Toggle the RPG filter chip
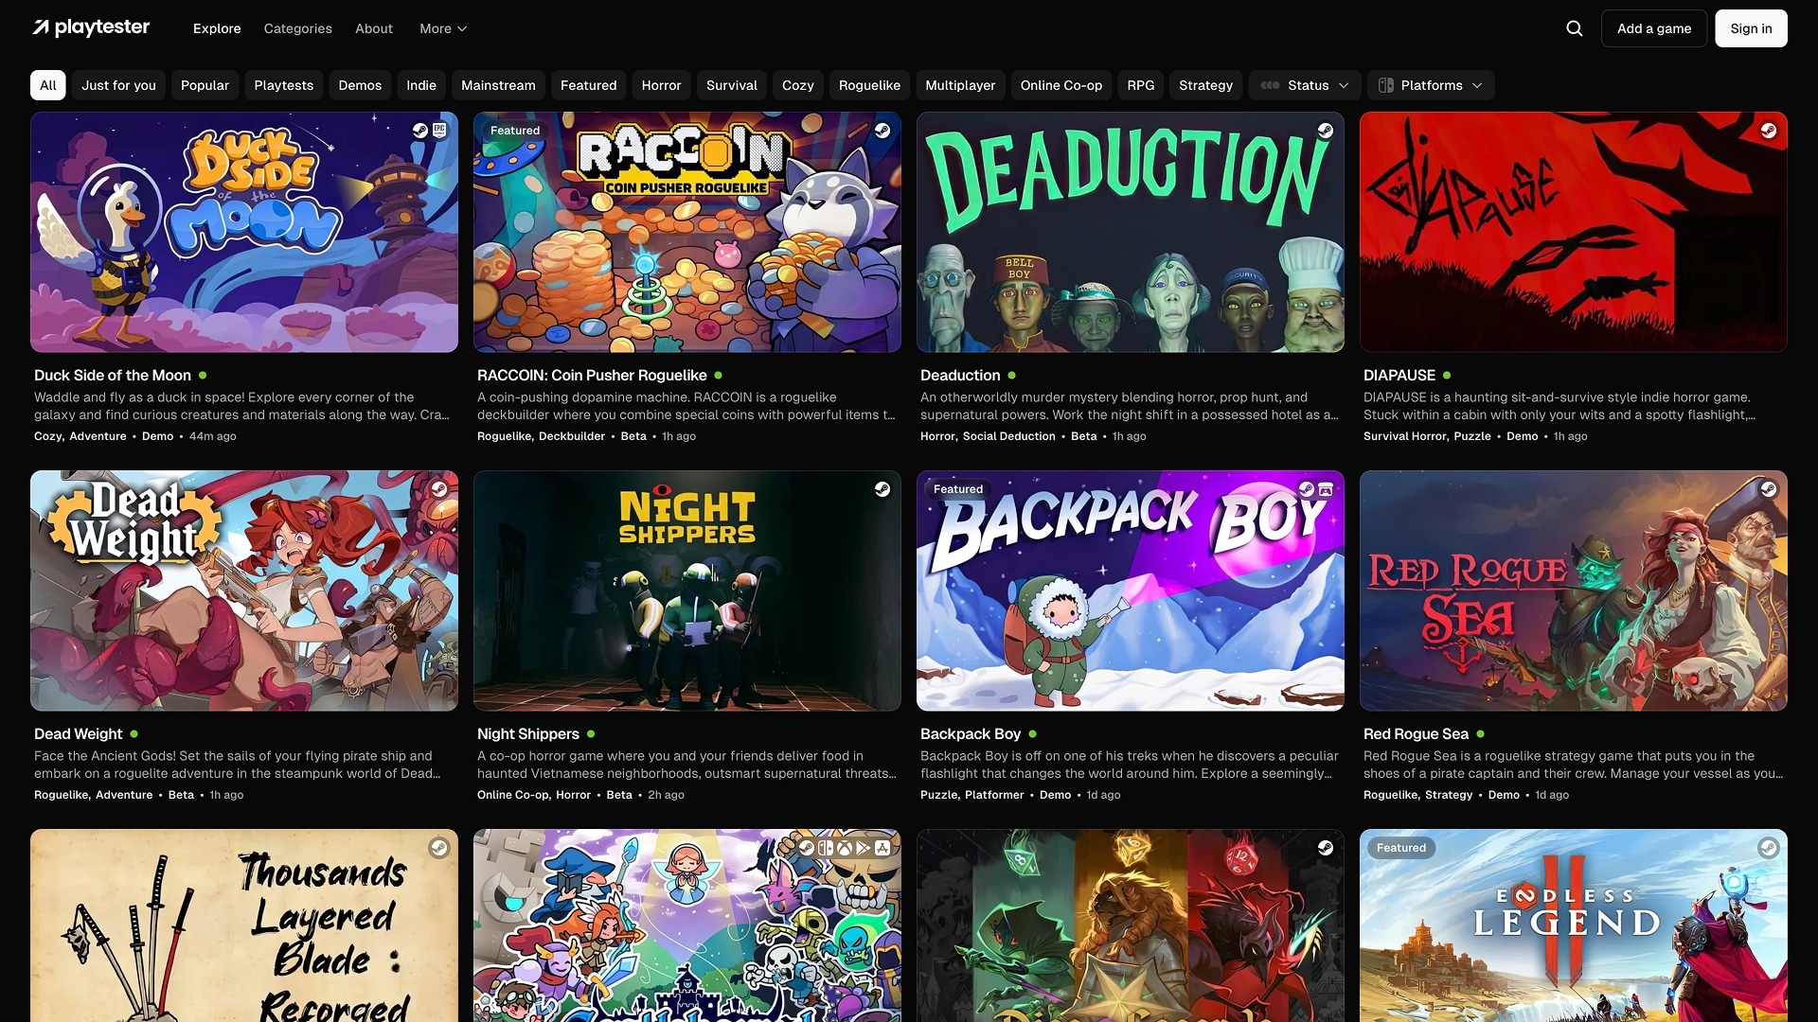 pyautogui.click(x=1141, y=85)
